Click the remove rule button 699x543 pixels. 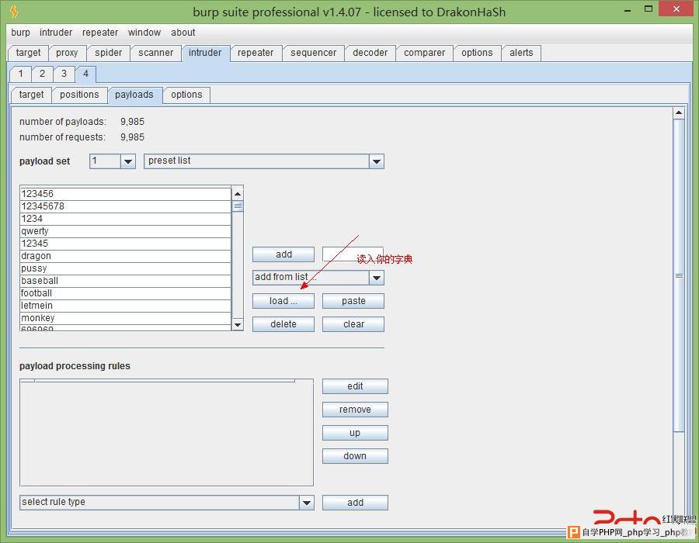point(355,410)
